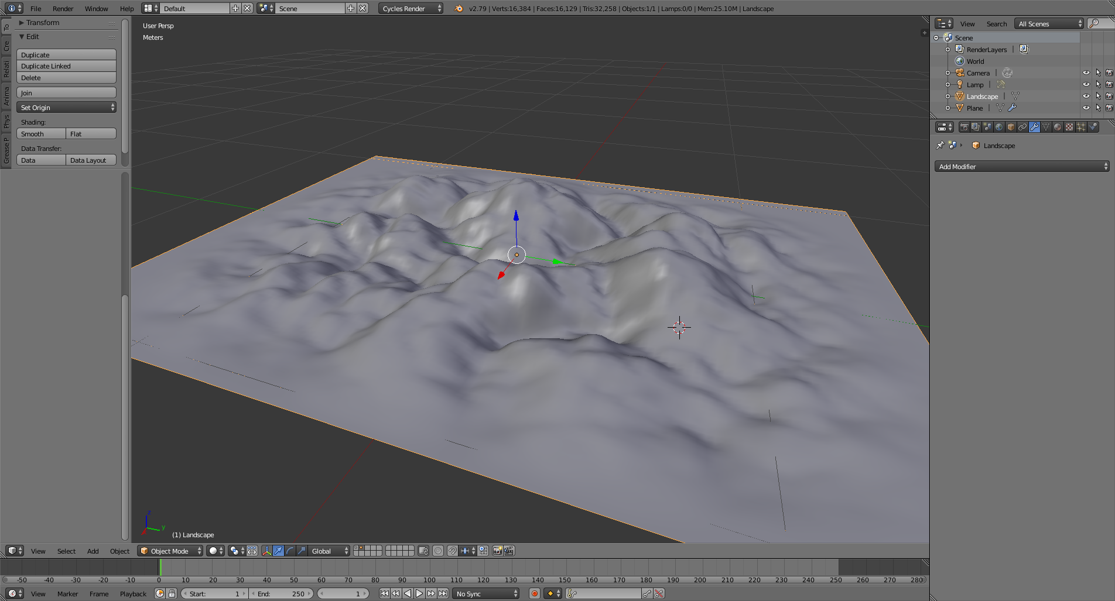Open the Object properties tab
This screenshot has height=601, width=1115.
1011,127
